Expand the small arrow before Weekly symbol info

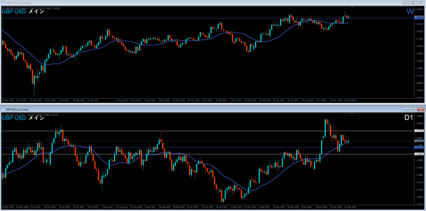[3, 8]
